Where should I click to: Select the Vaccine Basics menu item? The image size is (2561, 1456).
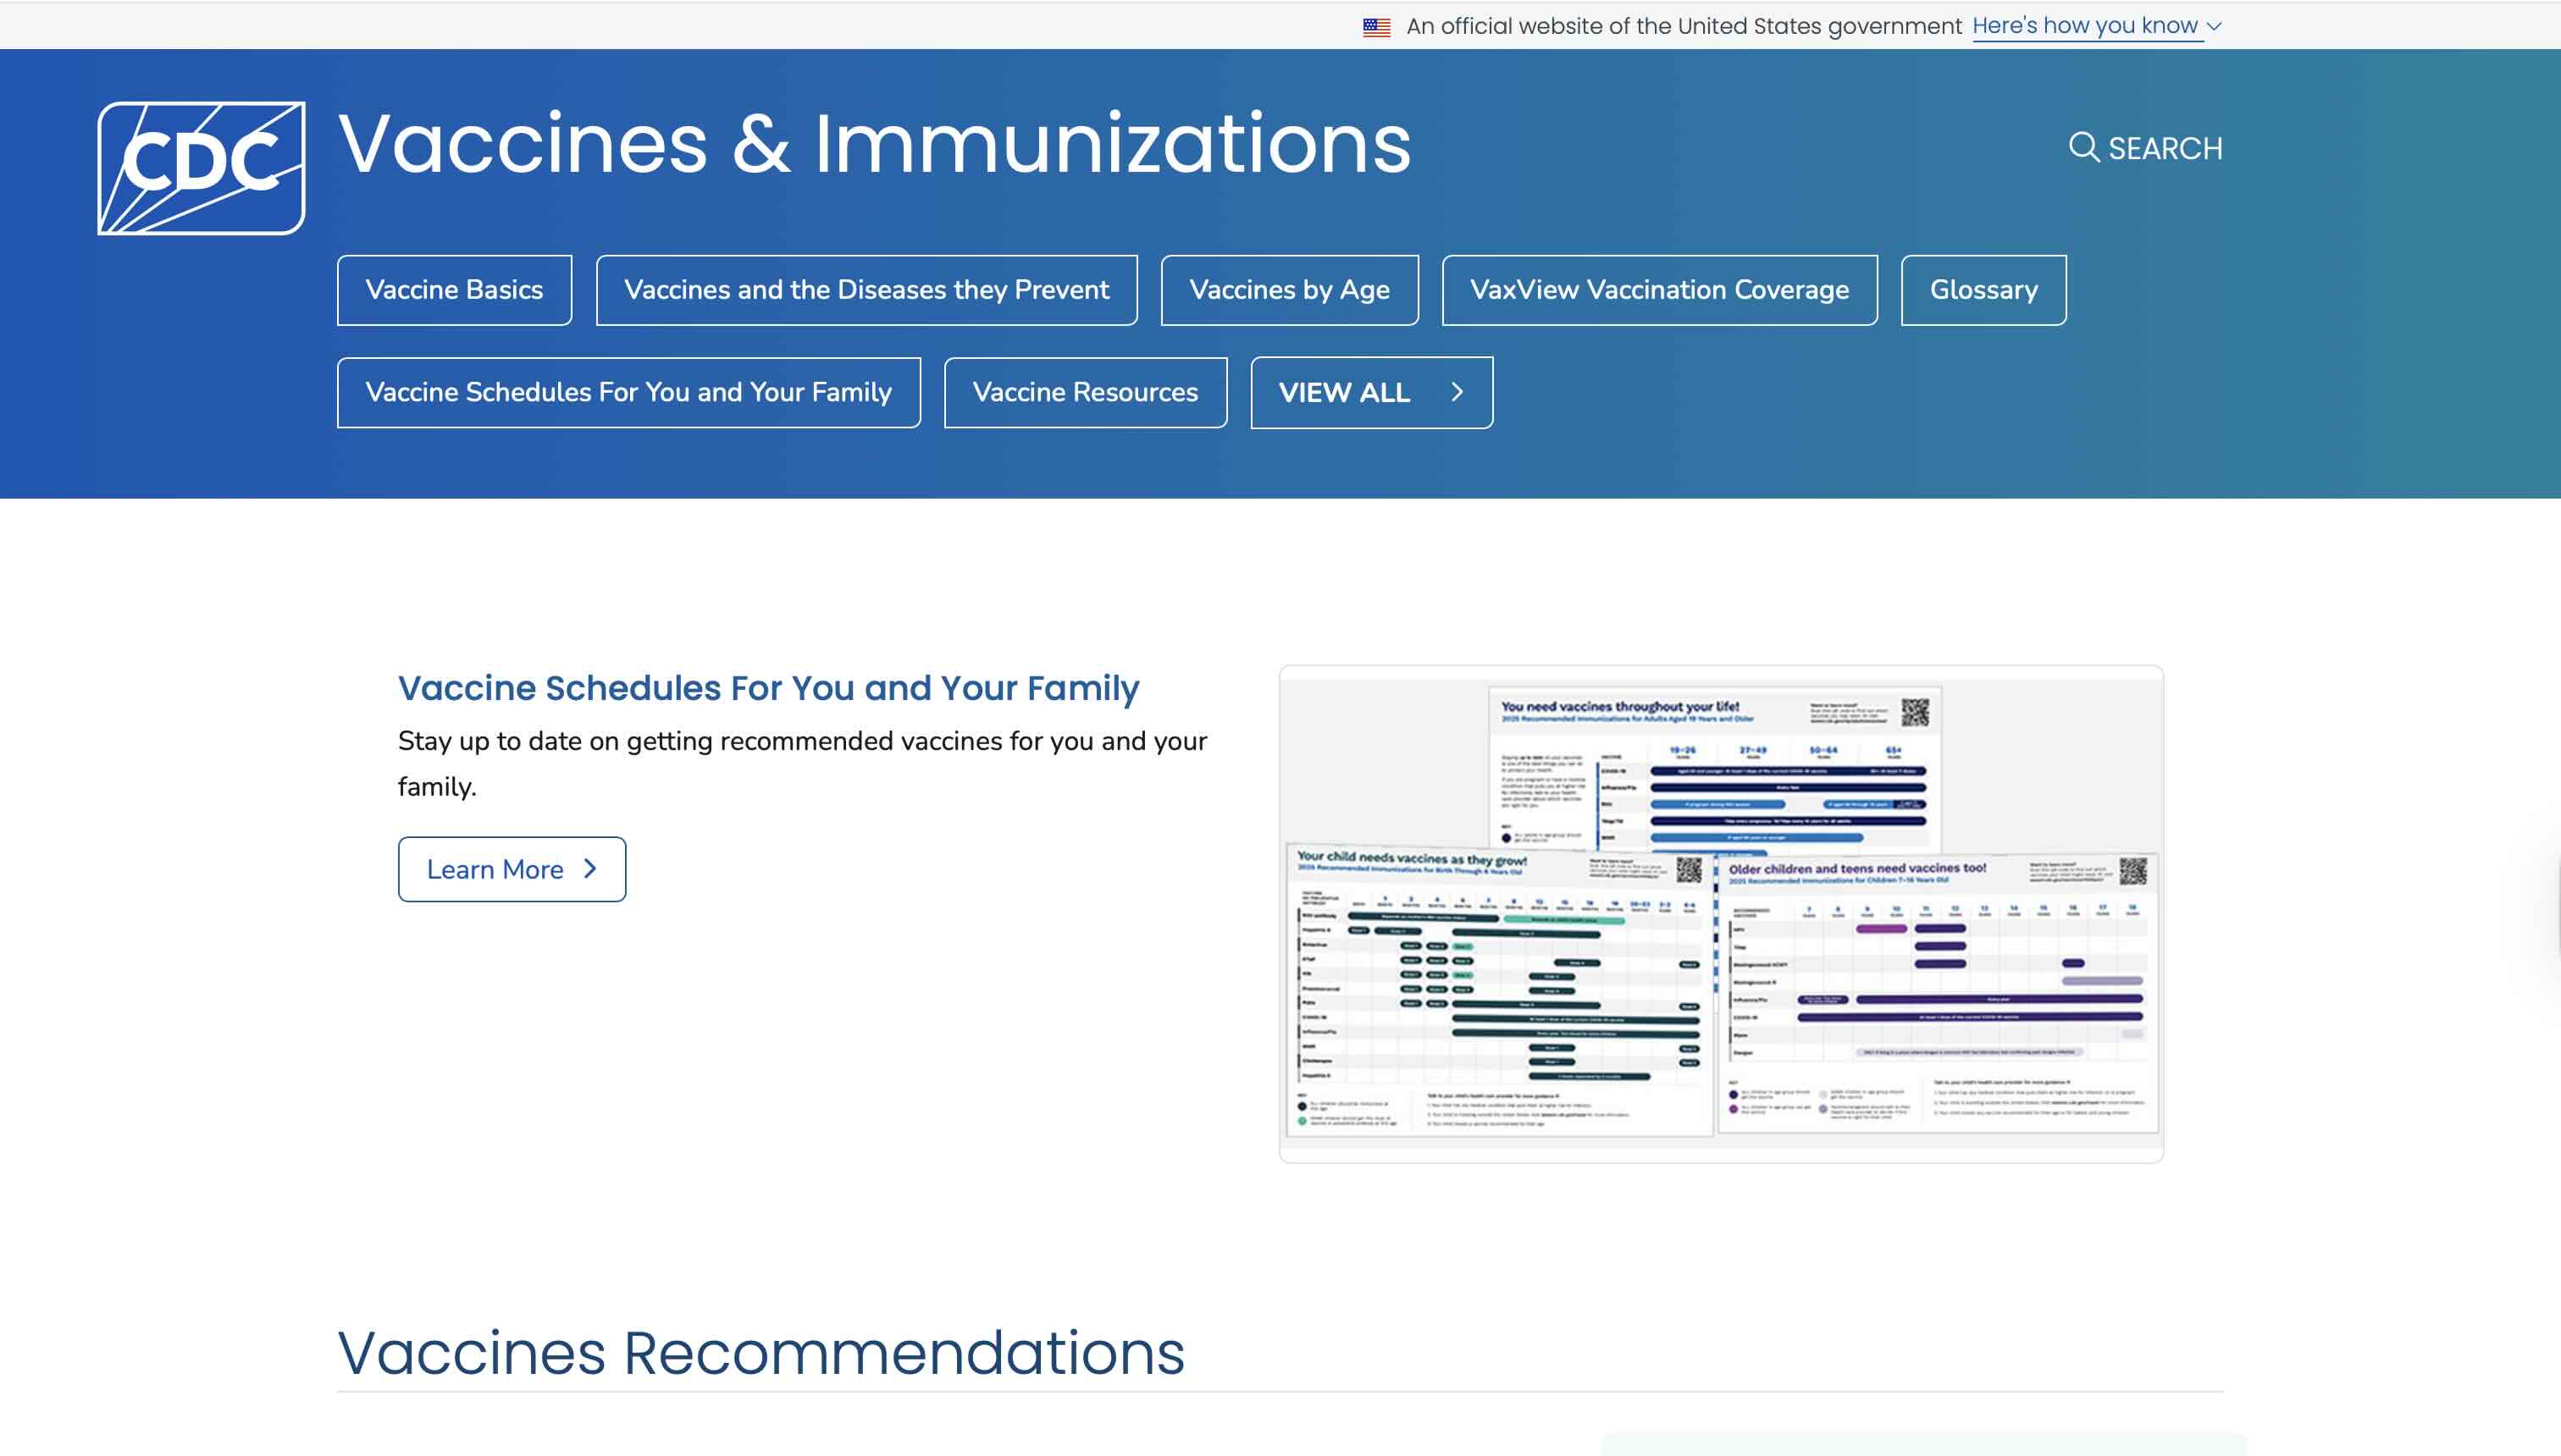[454, 290]
